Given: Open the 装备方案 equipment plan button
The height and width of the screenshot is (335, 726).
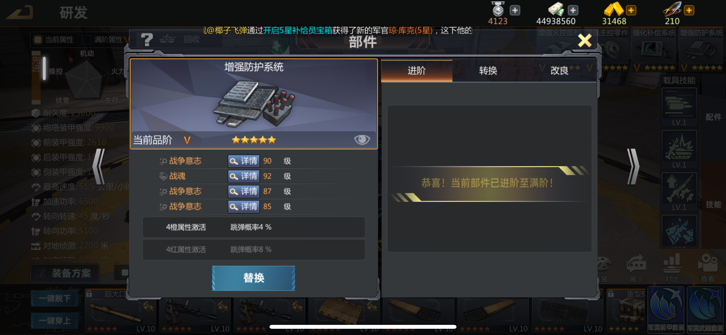Looking at the screenshot, I should point(65,273).
